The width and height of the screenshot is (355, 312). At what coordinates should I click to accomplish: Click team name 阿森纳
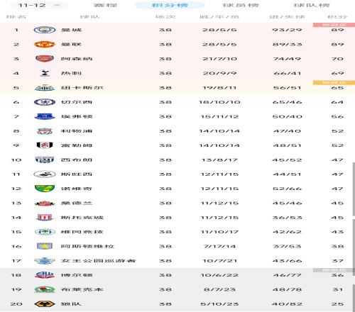tap(77, 59)
